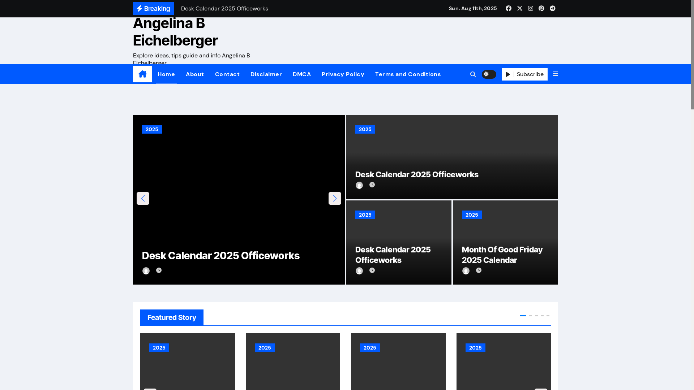This screenshot has width=694, height=390.
Task: Click clock icon on top-right post card
Action: pyautogui.click(x=372, y=185)
